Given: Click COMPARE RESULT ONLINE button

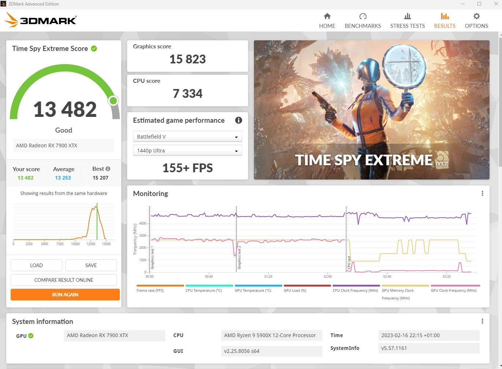Looking at the screenshot, I should click(x=64, y=280).
